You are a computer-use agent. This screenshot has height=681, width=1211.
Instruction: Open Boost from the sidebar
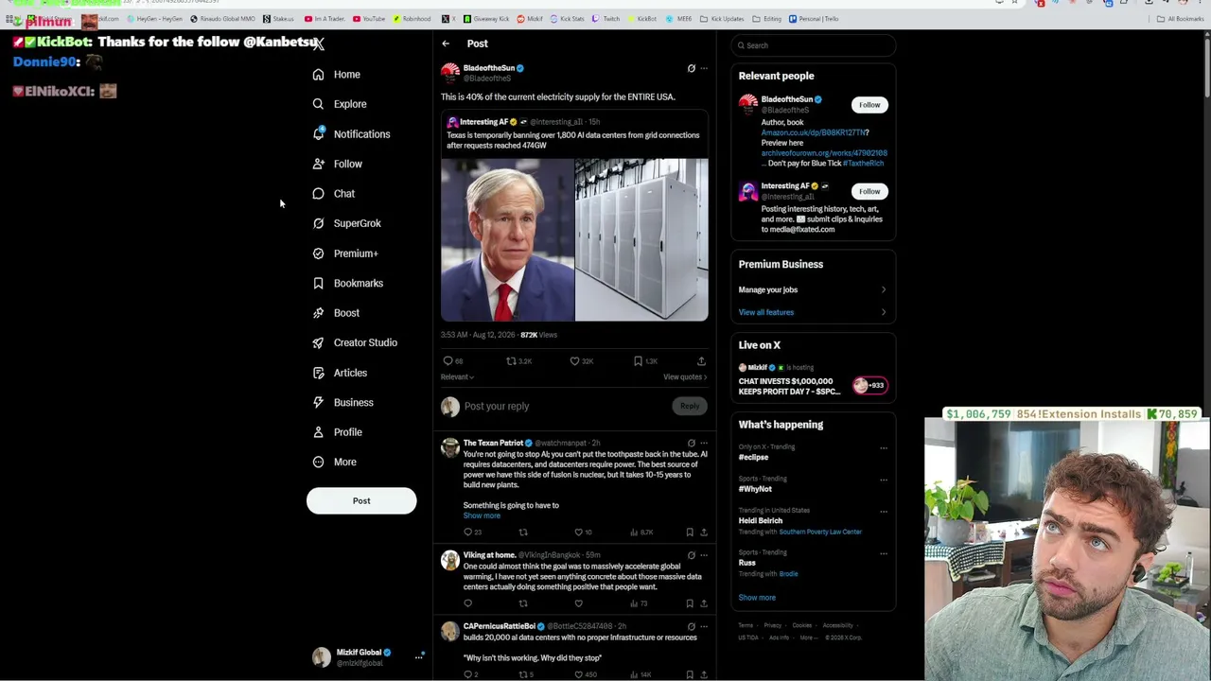click(x=336, y=313)
